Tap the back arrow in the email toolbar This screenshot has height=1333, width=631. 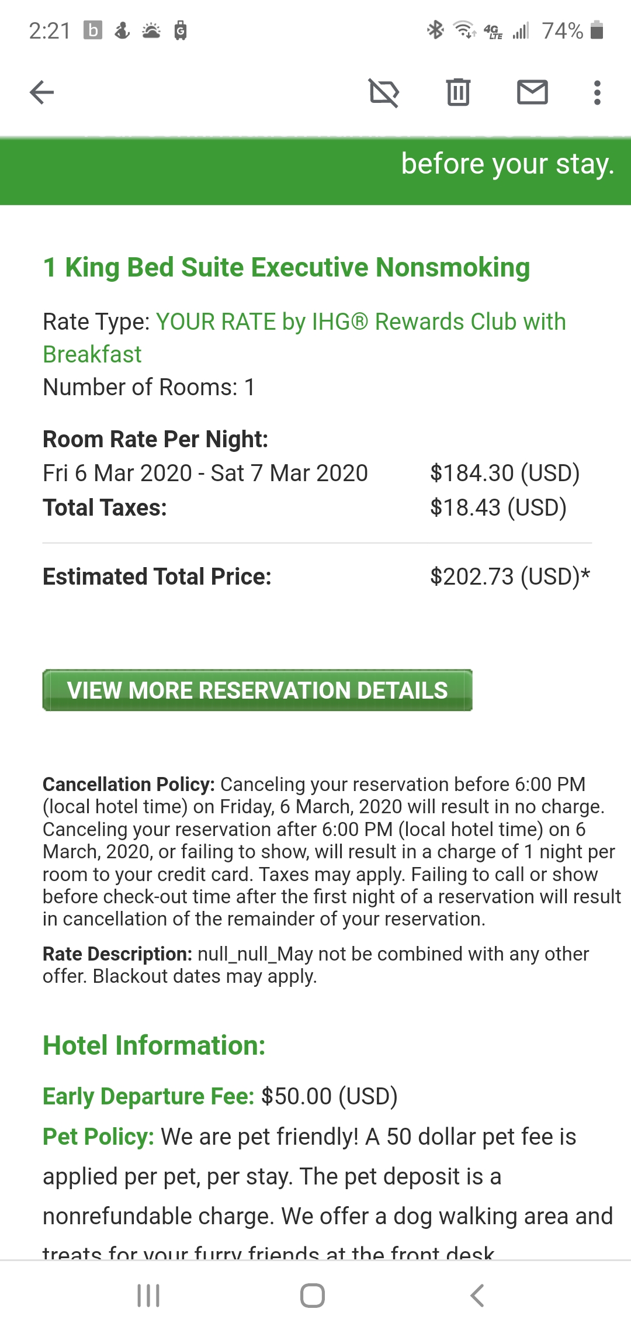point(41,92)
